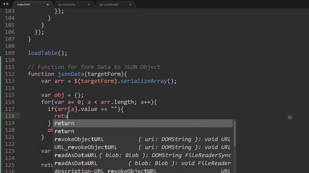Choose the second 'return' completion entry
Viewport: 309px width, 173px height.
(x=143, y=131)
